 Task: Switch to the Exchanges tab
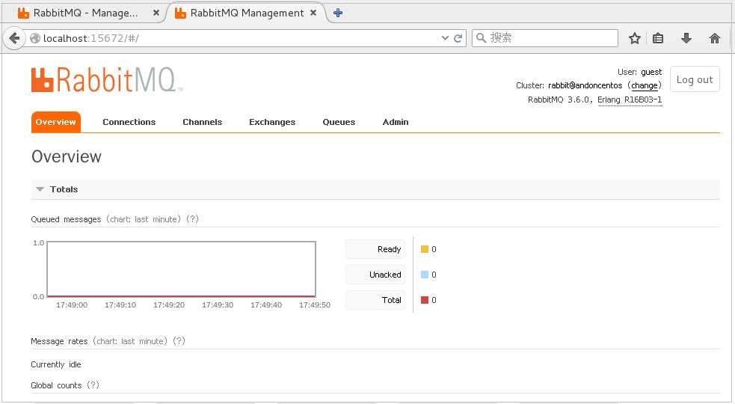click(x=272, y=122)
